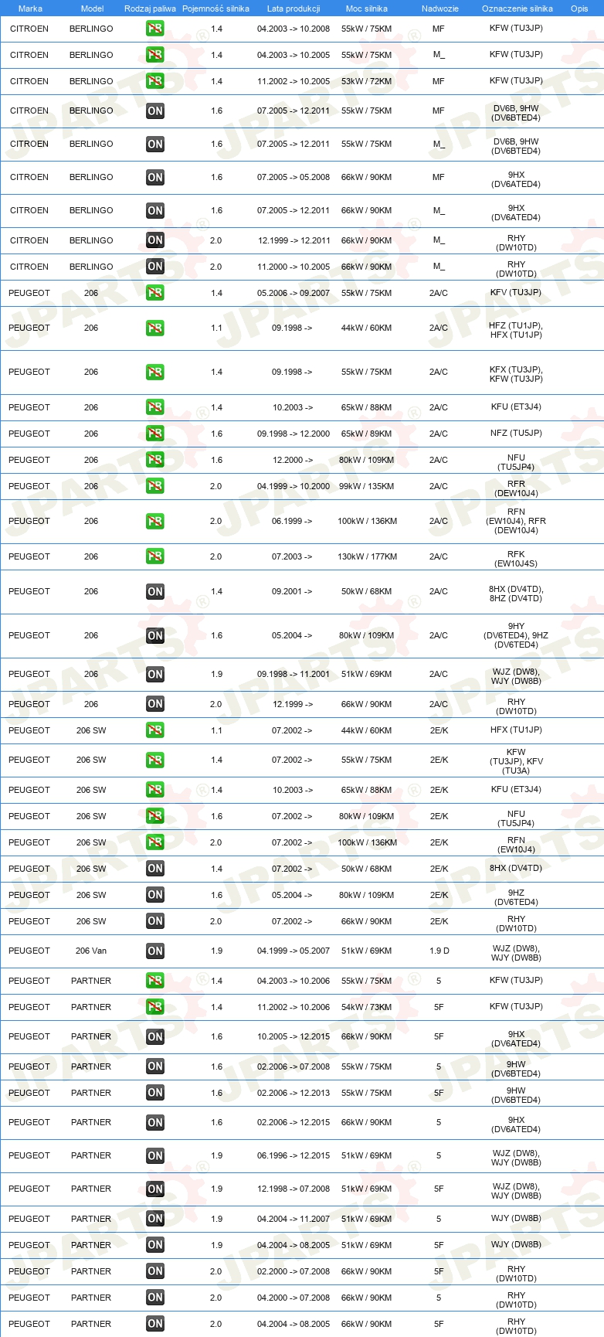Viewport: 604px width, 1337px height.
Task: Click the PB icon in the 53kW / 72KM row
Action: [x=155, y=81]
